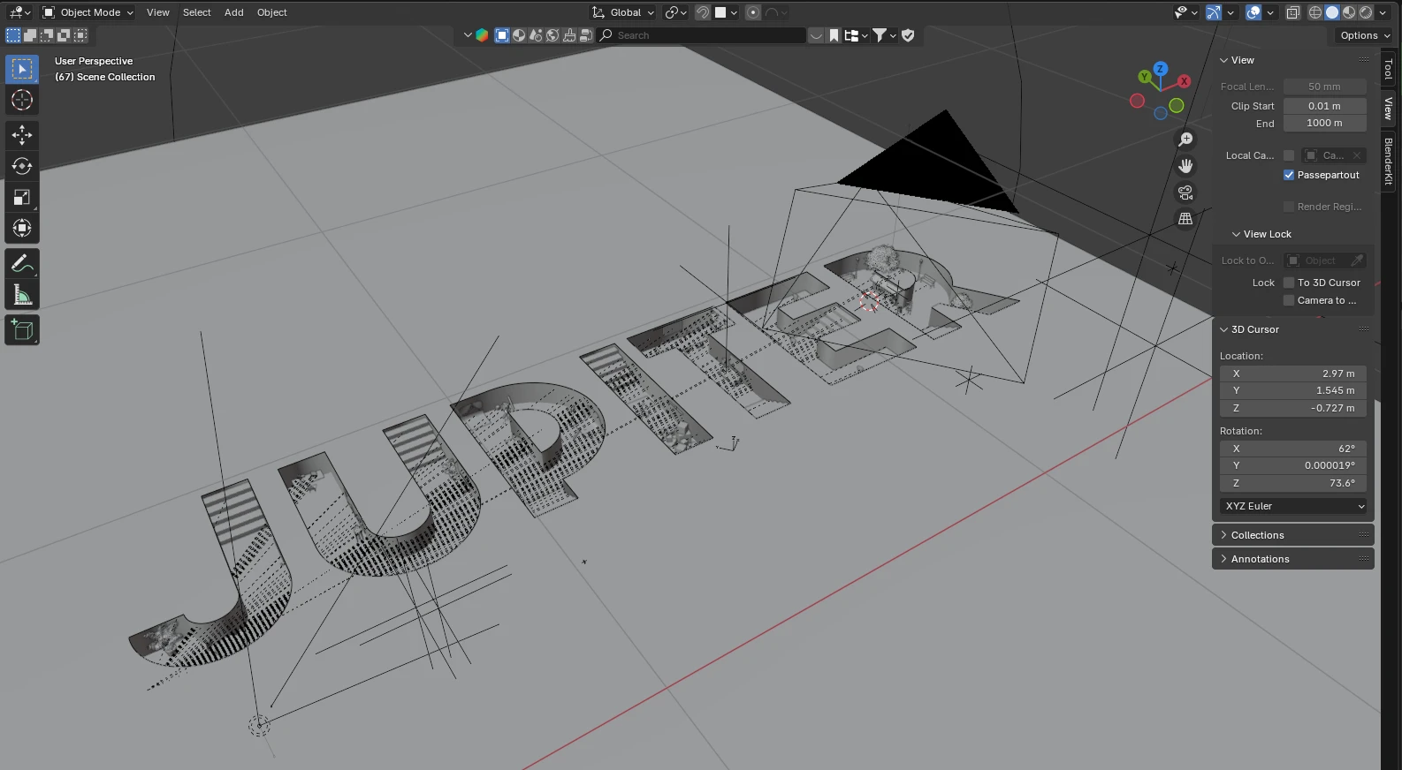The image size is (1402, 770).
Task: Select the Cursor tool in the toolbar
Action: [x=22, y=100]
